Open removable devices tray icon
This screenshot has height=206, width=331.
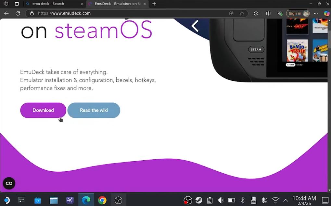pos(253,200)
